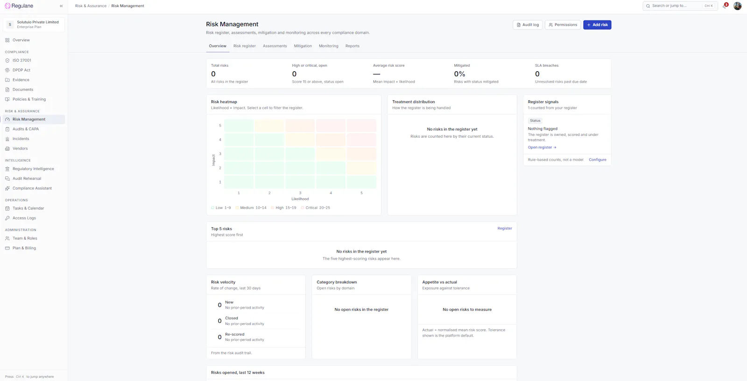Click the Vendors building icon
Image resolution: width=747 pixels, height=381 pixels.
7,148
